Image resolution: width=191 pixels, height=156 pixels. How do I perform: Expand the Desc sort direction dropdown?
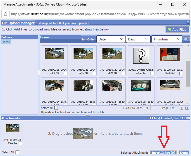(138, 39)
